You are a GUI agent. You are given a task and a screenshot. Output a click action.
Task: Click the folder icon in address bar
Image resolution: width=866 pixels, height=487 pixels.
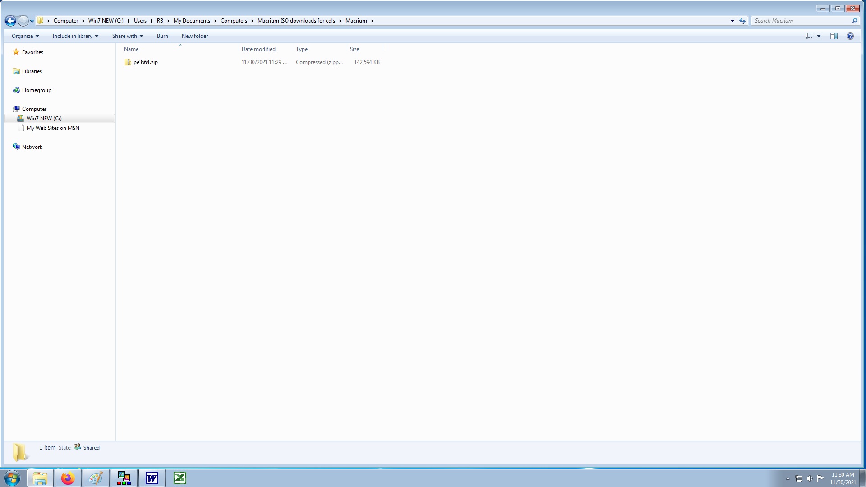coord(41,21)
